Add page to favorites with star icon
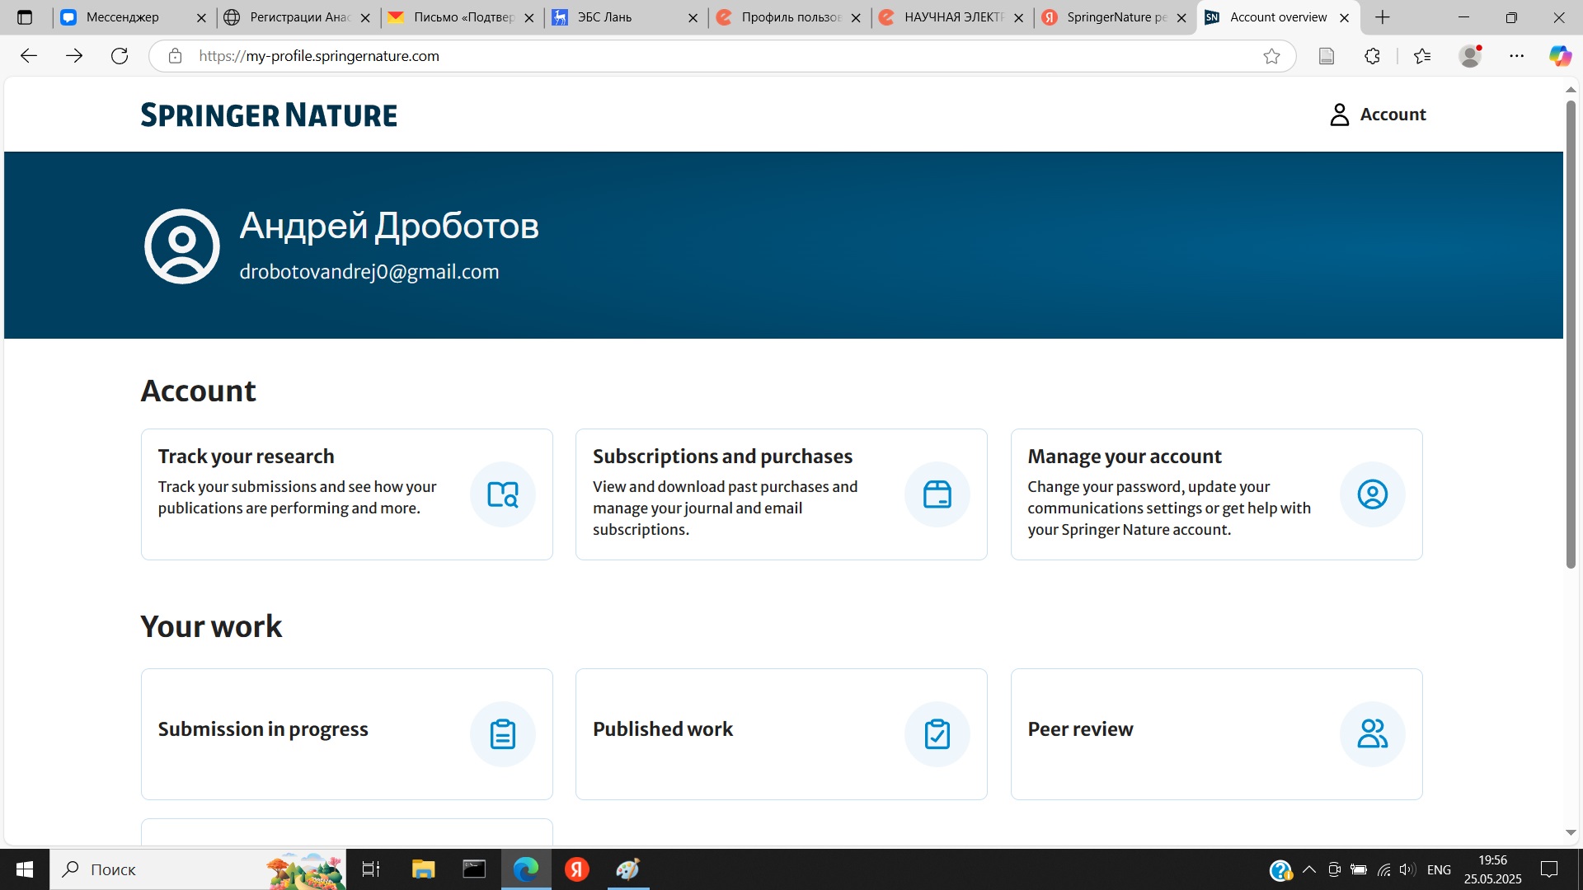Screen dimensions: 1583x890 click(x=1271, y=56)
